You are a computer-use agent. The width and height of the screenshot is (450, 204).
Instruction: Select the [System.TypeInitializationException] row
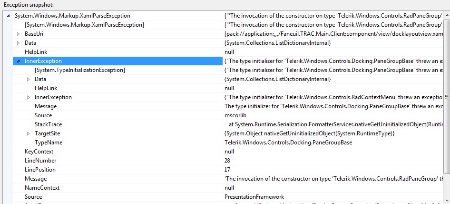pyautogui.click(x=79, y=70)
